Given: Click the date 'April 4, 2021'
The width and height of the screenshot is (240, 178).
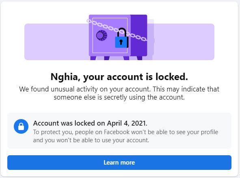Looking at the screenshot, I should (x=127, y=123).
